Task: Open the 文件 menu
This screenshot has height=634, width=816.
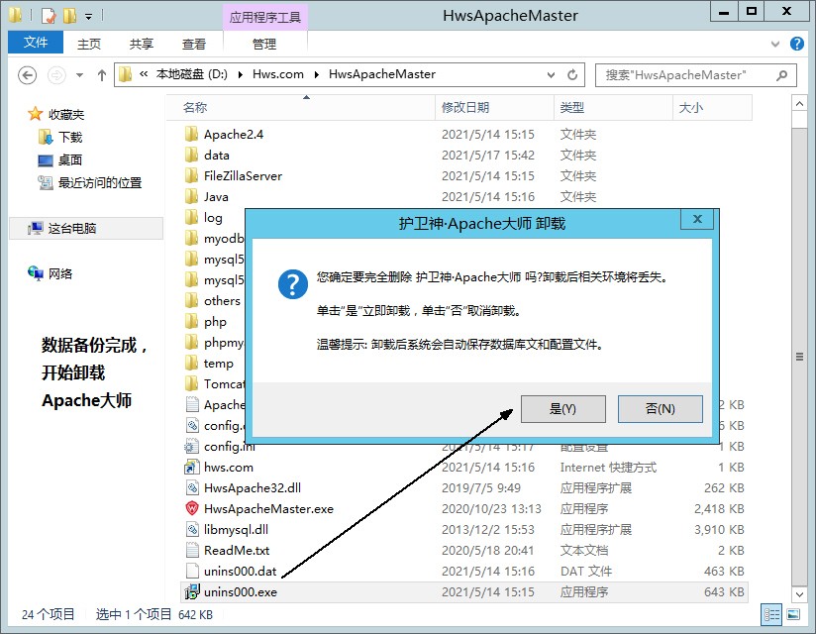Action: click(x=36, y=44)
